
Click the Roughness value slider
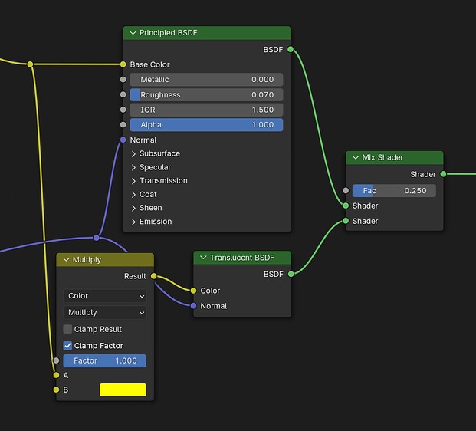[206, 95]
